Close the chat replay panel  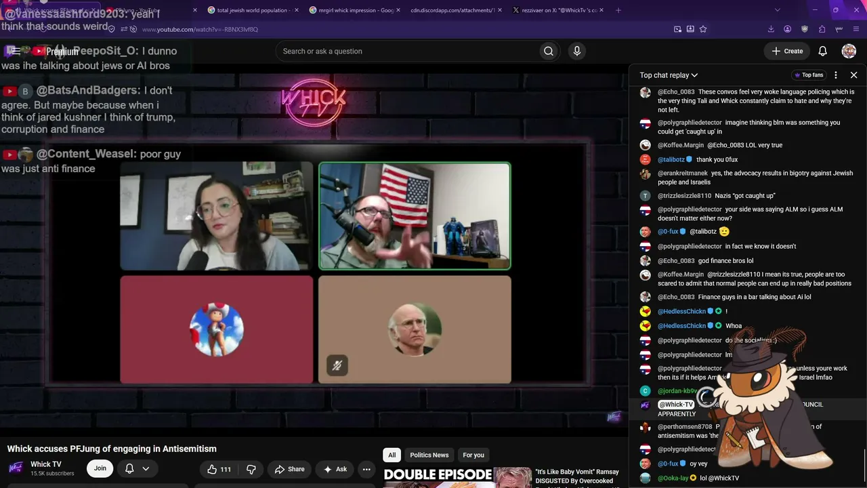(853, 75)
